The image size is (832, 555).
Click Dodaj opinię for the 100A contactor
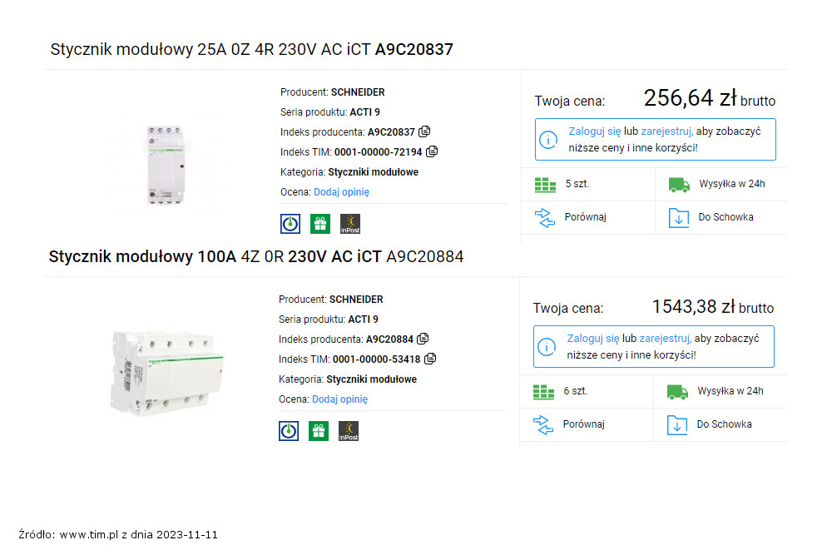(339, 399)
